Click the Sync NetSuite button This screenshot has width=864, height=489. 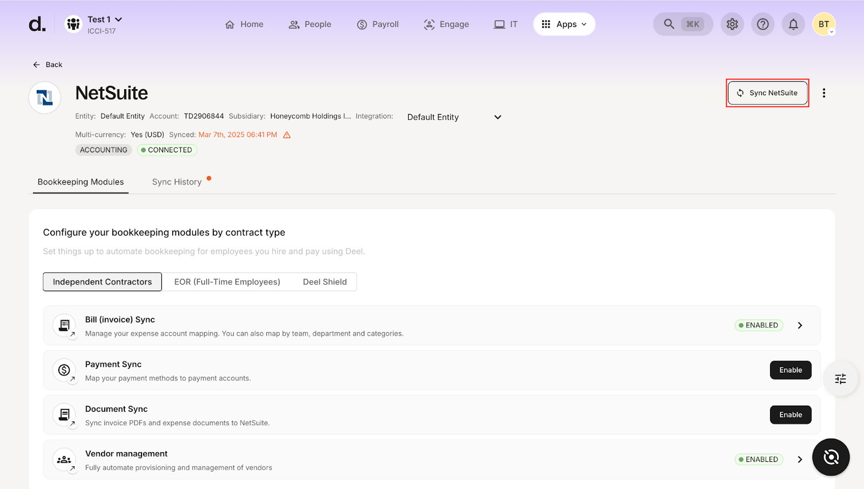[x=767, y=93]
